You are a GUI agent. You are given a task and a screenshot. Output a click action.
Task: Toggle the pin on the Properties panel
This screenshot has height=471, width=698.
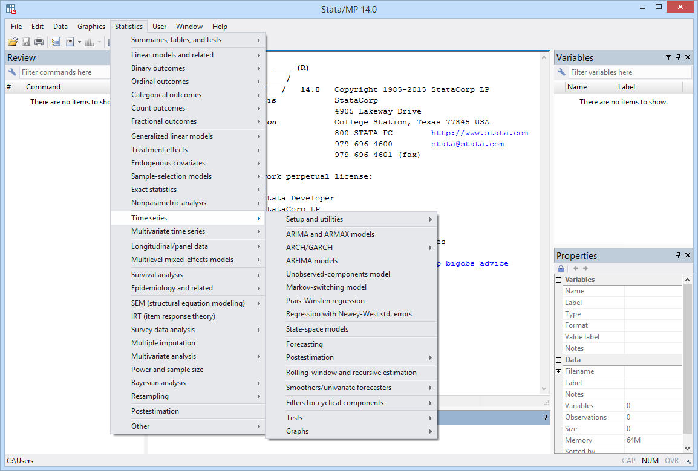click(x=678, y=255)
